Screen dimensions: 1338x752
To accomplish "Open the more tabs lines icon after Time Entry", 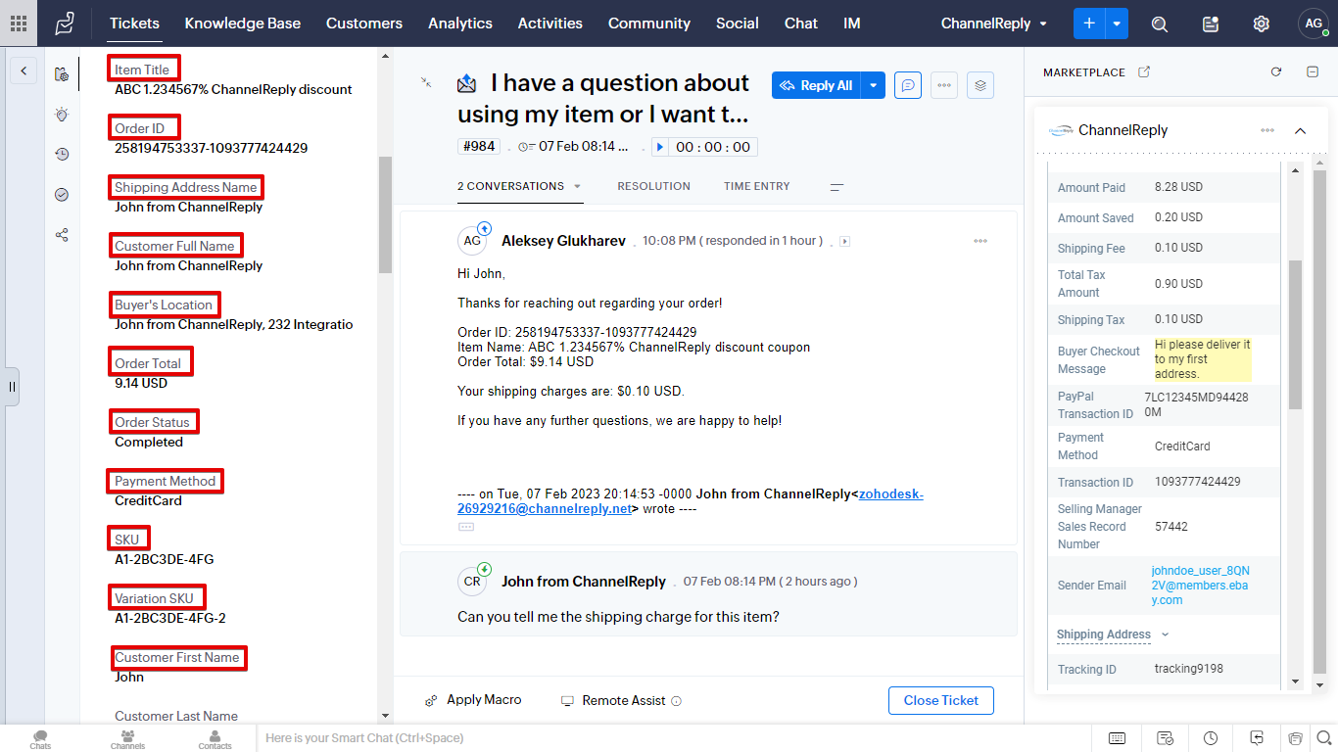I will 836,186.
